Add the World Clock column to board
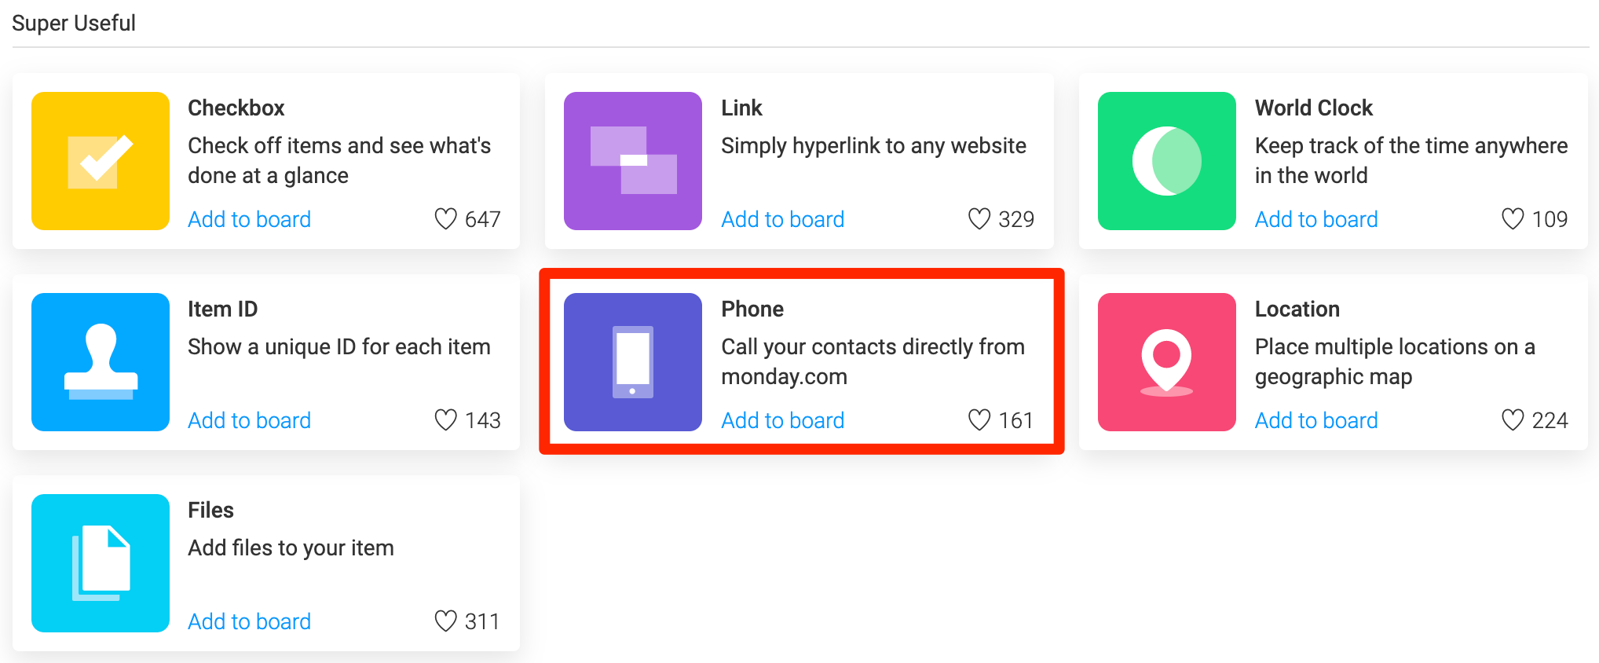 pyautogui.click(x=1316, y=219)
